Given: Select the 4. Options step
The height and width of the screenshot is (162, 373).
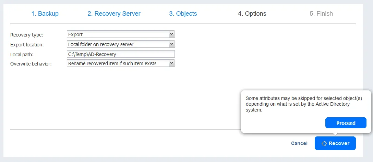Looking at the screenshot, I should [252, 14].
